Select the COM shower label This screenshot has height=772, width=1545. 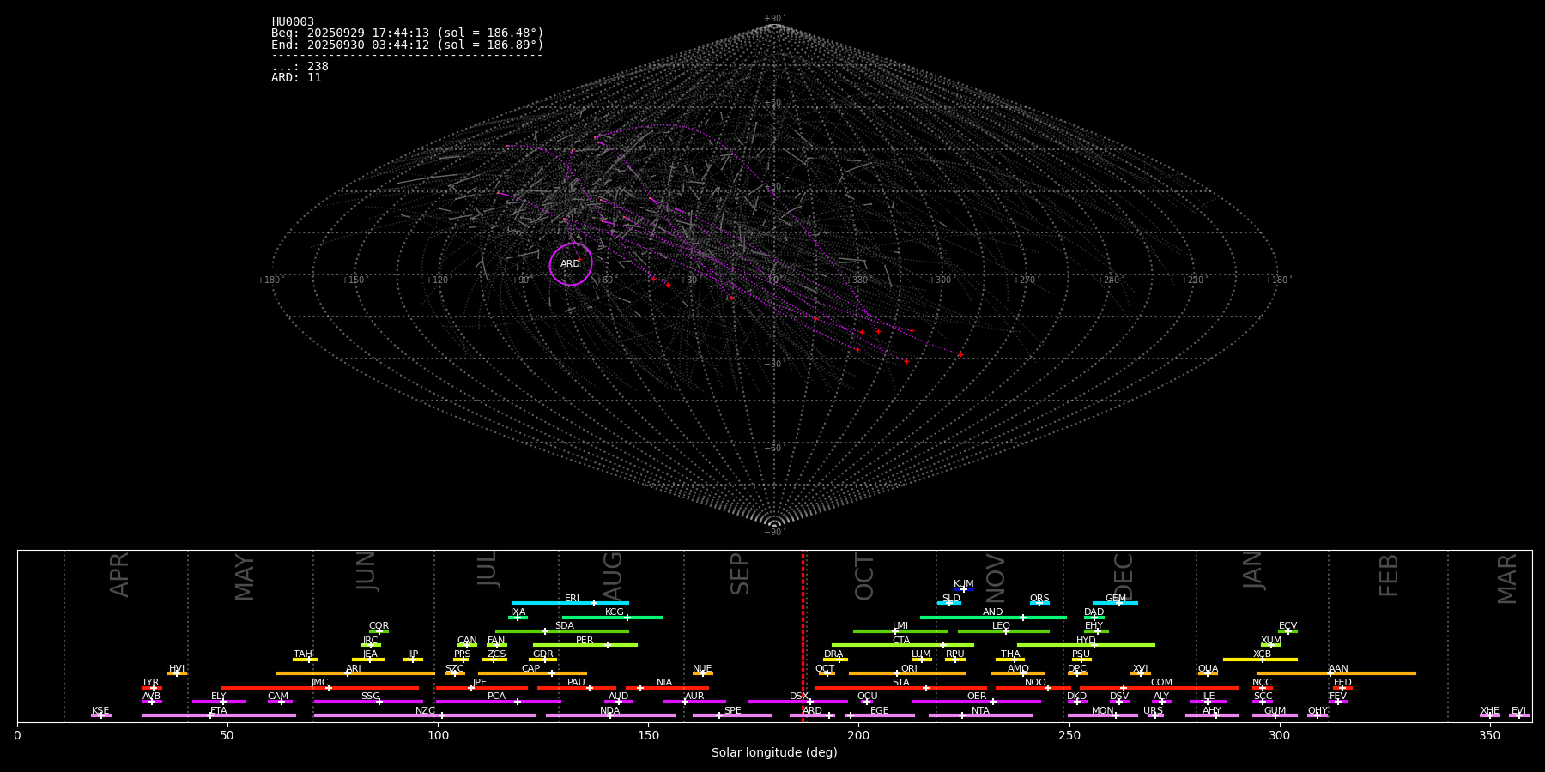tap(1162, 683)
